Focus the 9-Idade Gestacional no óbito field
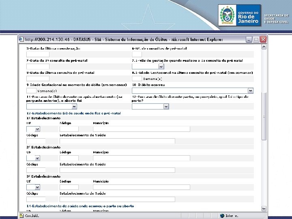The image size is (292, 219). pos(31,91)
